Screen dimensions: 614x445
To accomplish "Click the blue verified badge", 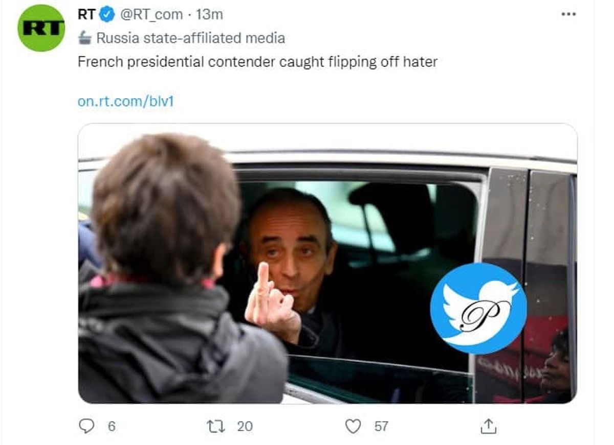I will tap(107, 15).
